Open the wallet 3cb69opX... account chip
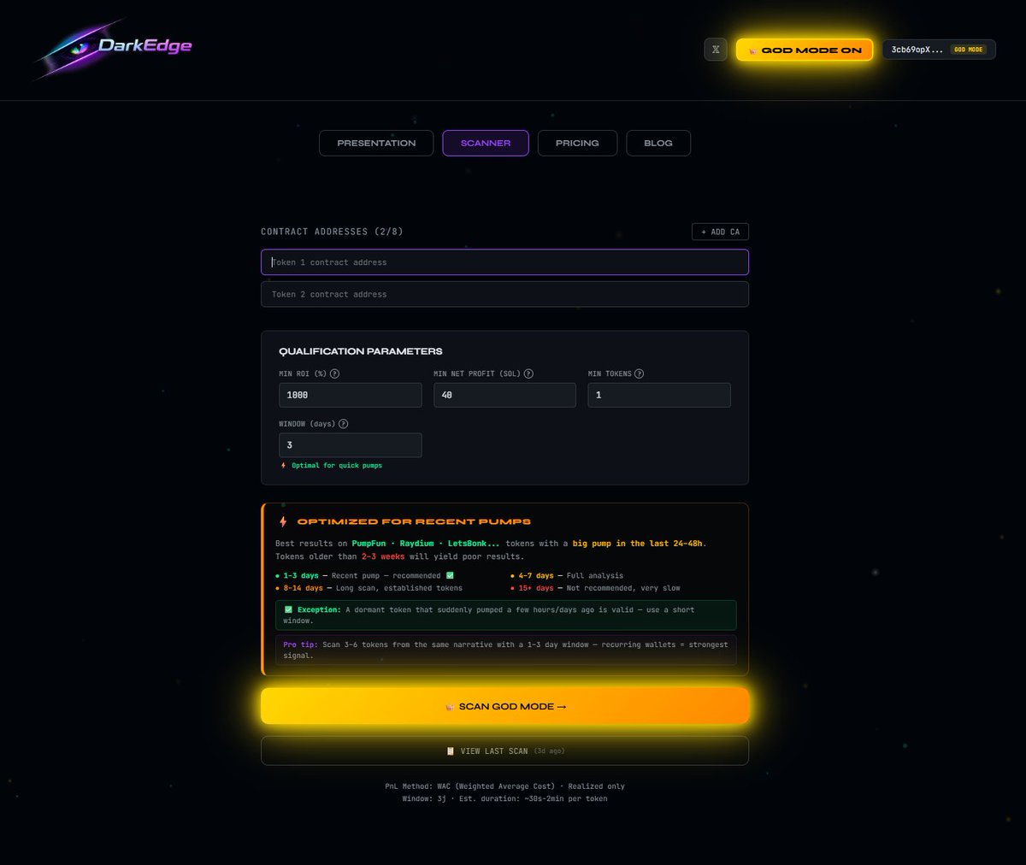The height and width of the screenshot is (865, 1026). click(939, 50)
